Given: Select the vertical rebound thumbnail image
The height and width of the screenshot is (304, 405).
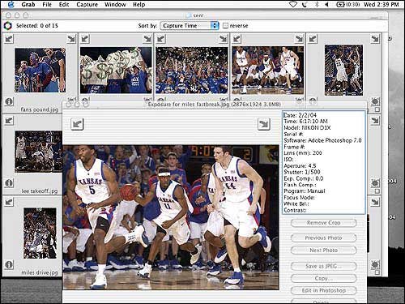Looking at the screenshot, I should (x=343, y=71).
